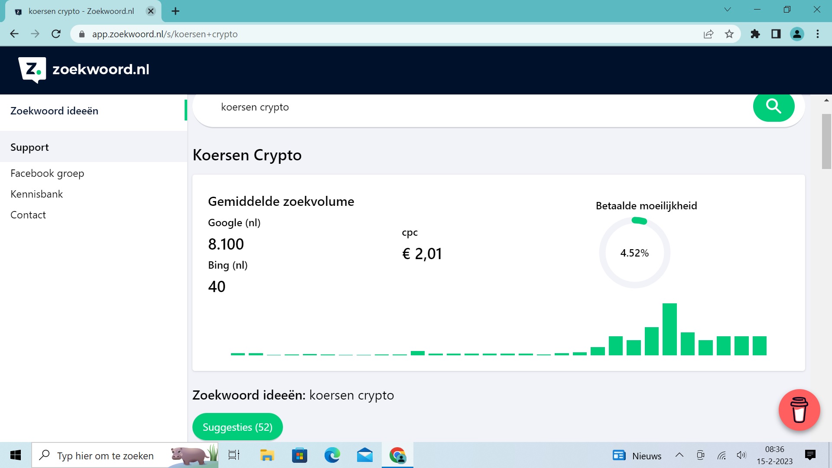Screen dimensions: 832x468
Task: Open the share page icon in address bar
Action: pyautogui.click(x=708, y=34)
